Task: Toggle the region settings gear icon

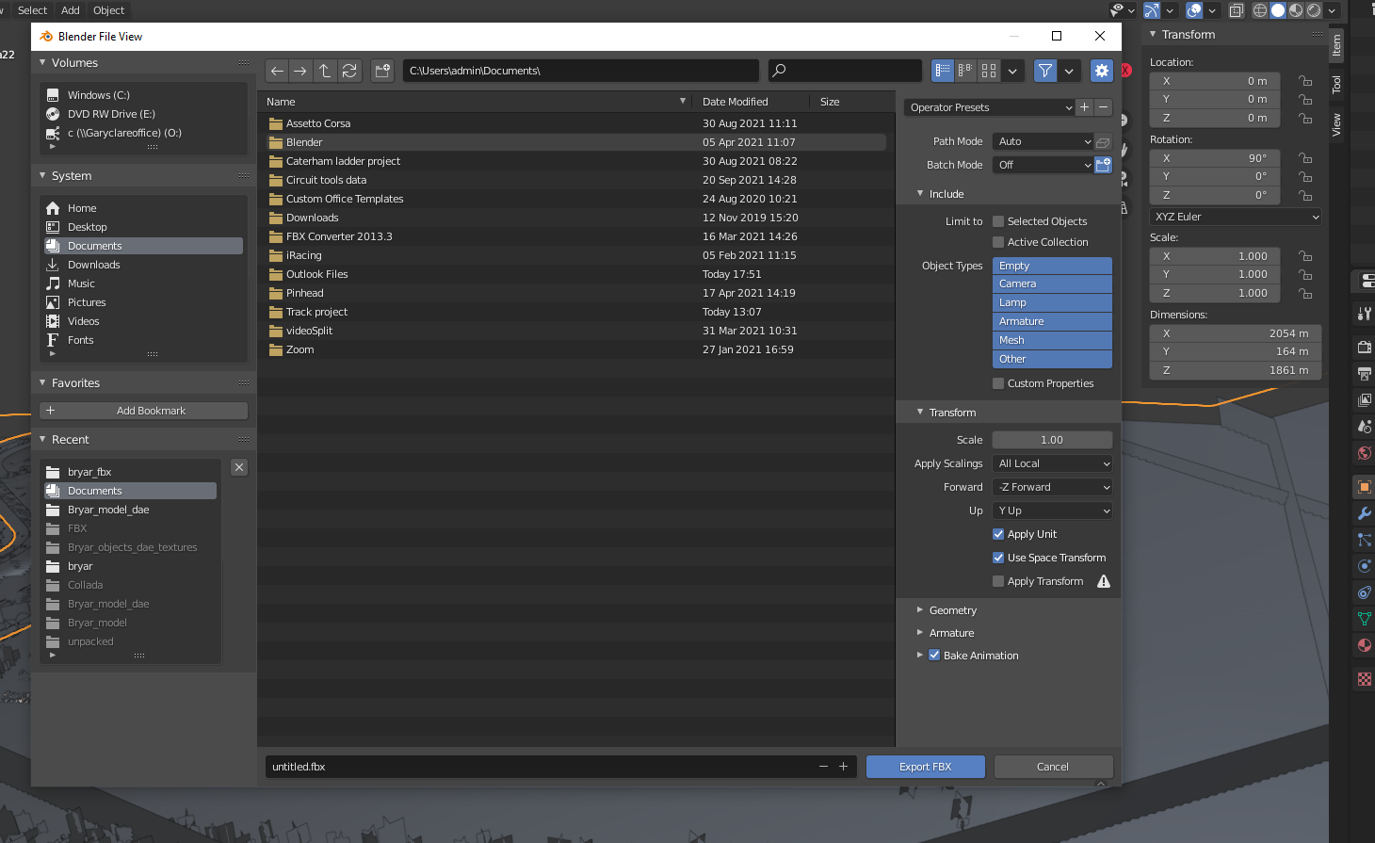Action: click(x=1101, y=71)
